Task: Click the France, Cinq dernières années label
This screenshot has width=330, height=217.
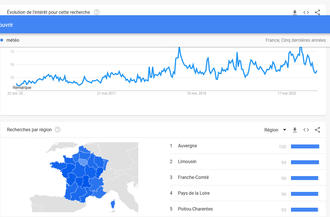Action: 296,40
